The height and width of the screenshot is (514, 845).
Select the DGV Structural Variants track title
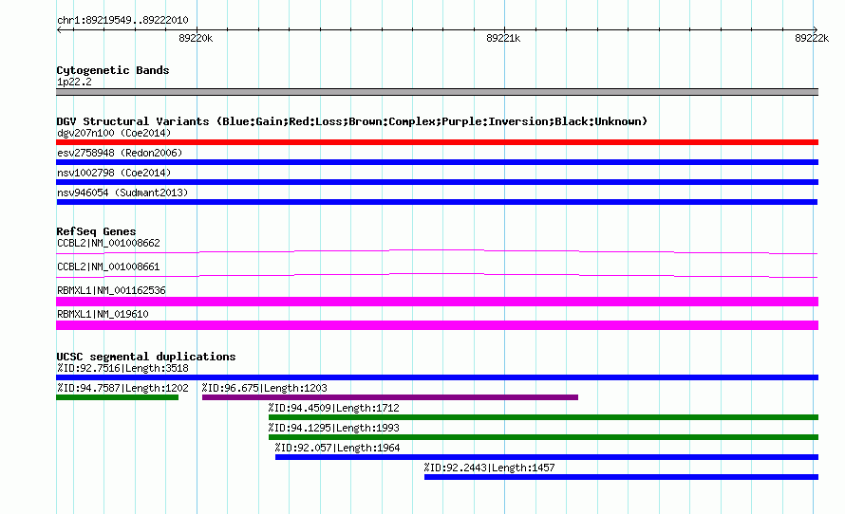(x=352, y=121)
